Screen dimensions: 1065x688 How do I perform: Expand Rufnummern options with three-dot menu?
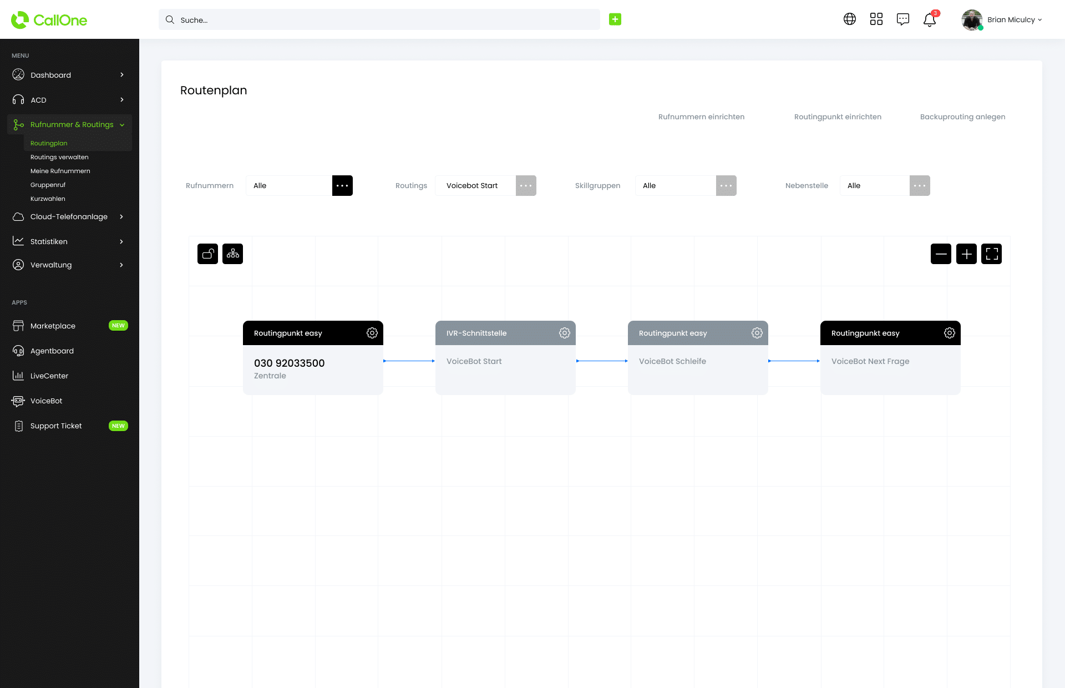pos(342,185)
